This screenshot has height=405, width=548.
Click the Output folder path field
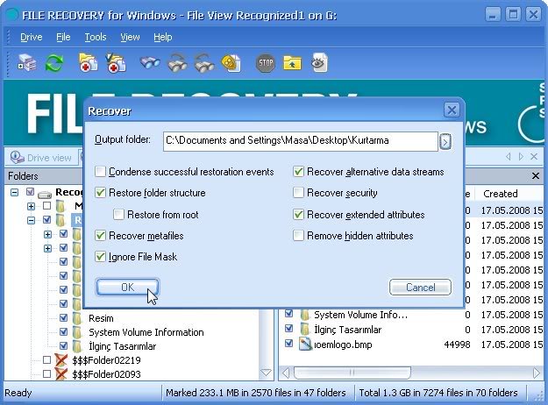300,141
